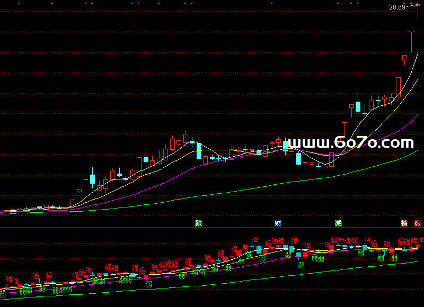424x307 pixels.
Task: Open the www.6o7o.com watermark link
Action: 351,142
